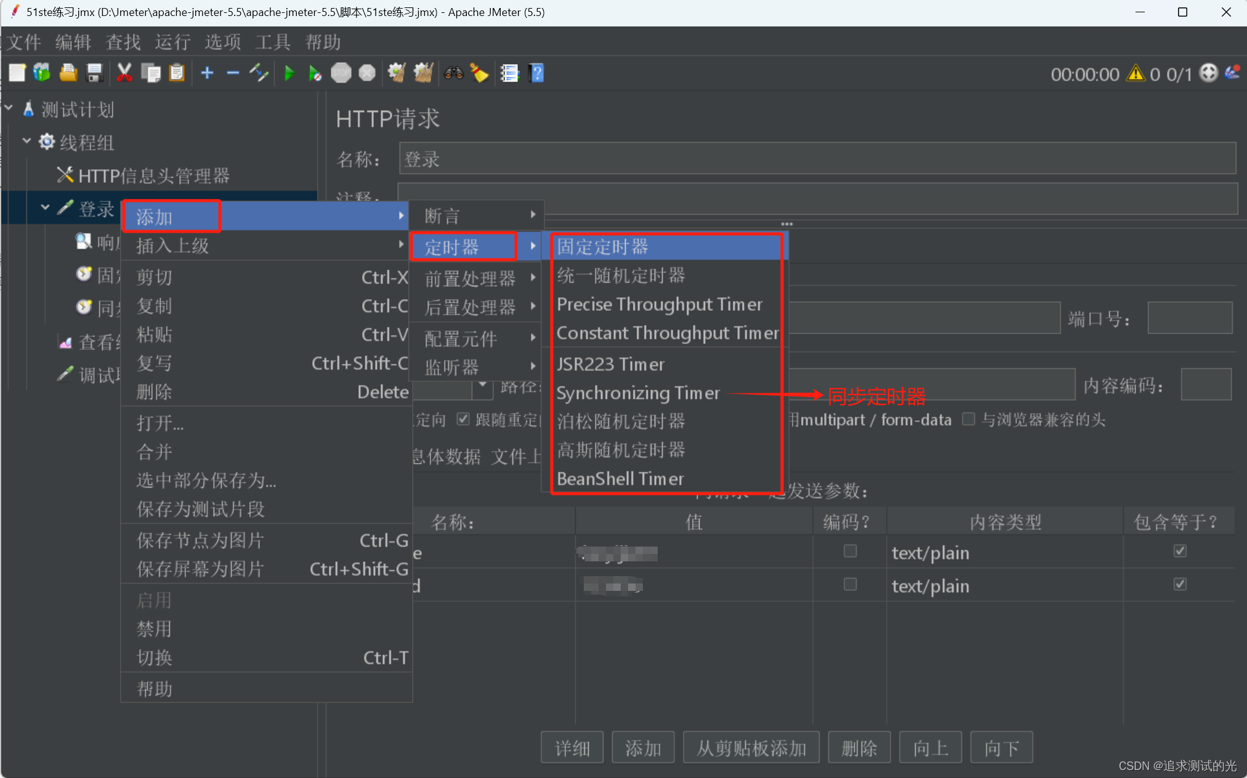The image size is (1247, 778).
Task: Choose 固定定时器 from timer submenu
Action: coord(666,247)
